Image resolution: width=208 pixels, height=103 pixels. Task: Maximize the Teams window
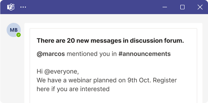[182, 7]
